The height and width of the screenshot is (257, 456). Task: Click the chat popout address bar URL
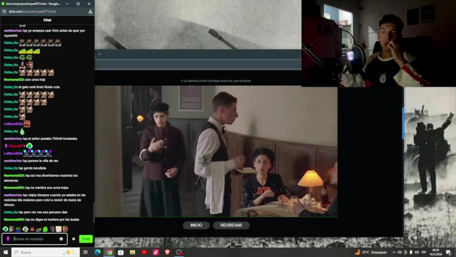click(x=32, y=11)
